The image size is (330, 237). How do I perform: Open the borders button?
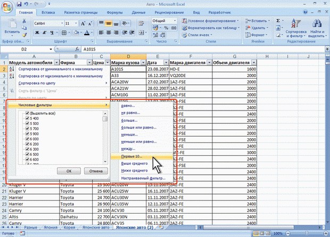64,32
